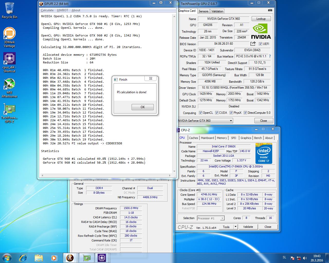Click the Validate button in CPU-Z

pyautogui.click(x=248, y=227)
